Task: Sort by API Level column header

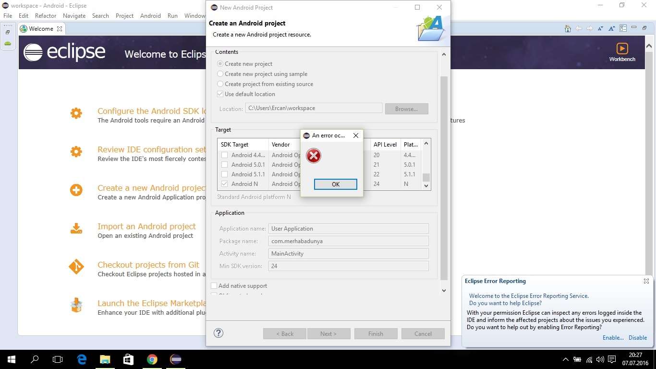Action: click(385, 145)
